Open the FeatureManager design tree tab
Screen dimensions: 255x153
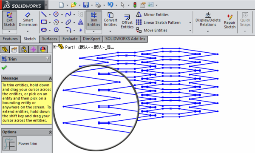(x=5, y=49)
